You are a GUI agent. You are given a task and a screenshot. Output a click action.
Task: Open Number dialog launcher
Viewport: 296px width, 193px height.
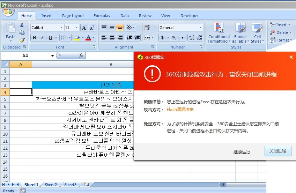coord(201,47)
